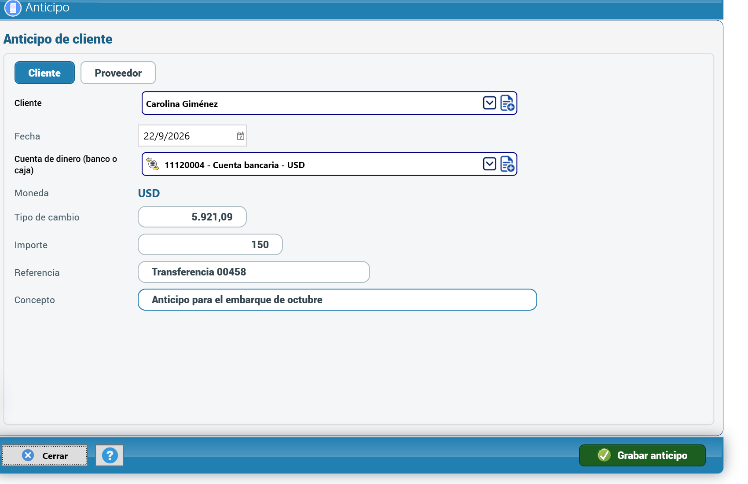Image resolution: width=748 pixels, height=484 pixels.
Task: Click the Importe field with 150
Action: point(210,245)
